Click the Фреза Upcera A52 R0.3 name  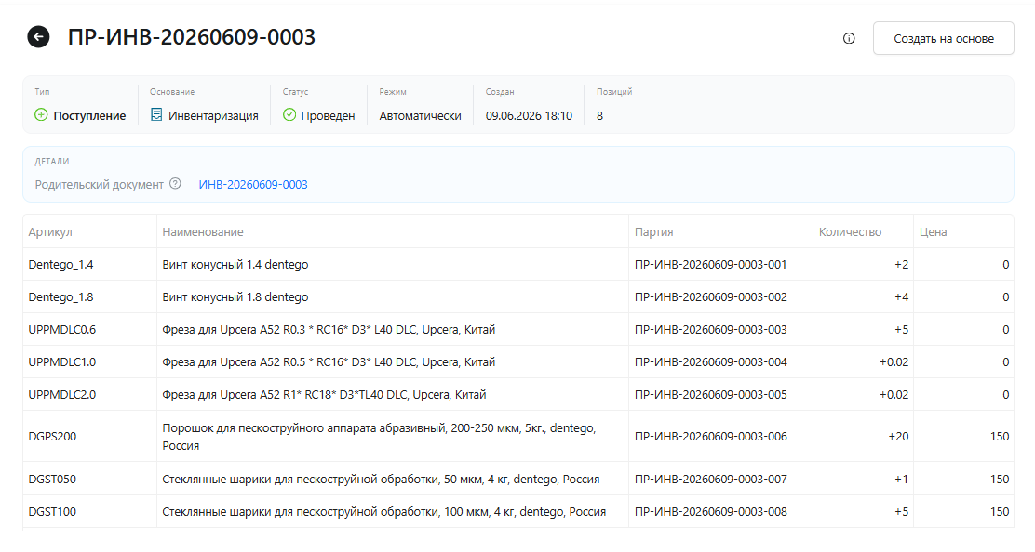[x=329, y=329]
